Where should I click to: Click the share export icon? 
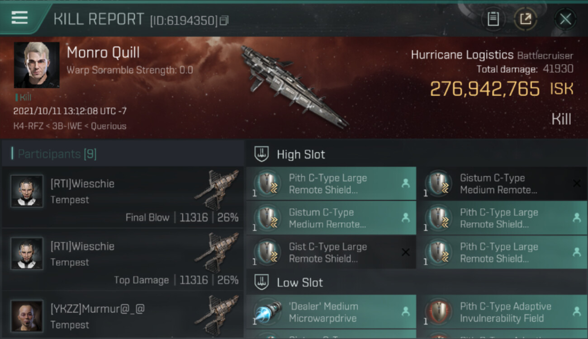tap(525, 19)
